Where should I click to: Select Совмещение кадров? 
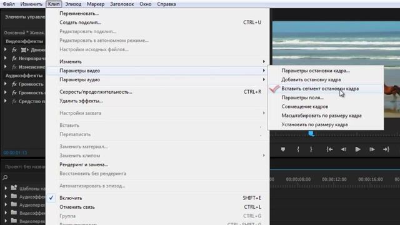pos(326,107)
